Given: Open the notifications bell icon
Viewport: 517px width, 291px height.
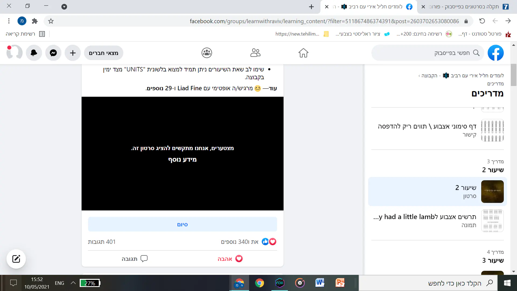Looking at the screenshot, I should pyautogui.click(x=34, y=53).
